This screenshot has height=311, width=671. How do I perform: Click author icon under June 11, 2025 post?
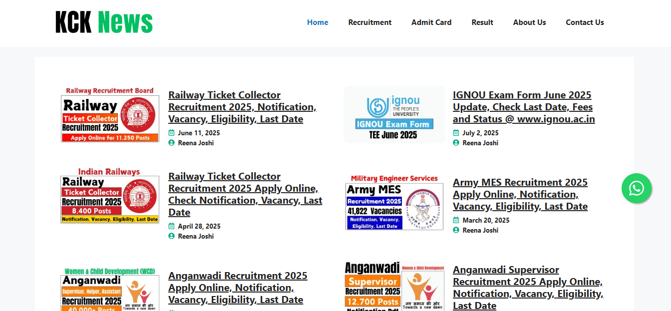point(172,143)
